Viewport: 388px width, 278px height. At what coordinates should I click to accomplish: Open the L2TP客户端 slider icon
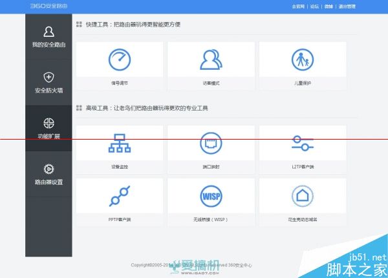302,143
